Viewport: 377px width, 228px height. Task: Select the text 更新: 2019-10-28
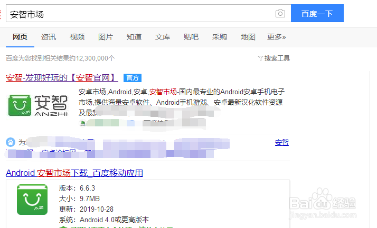click(x=86, y=209)
